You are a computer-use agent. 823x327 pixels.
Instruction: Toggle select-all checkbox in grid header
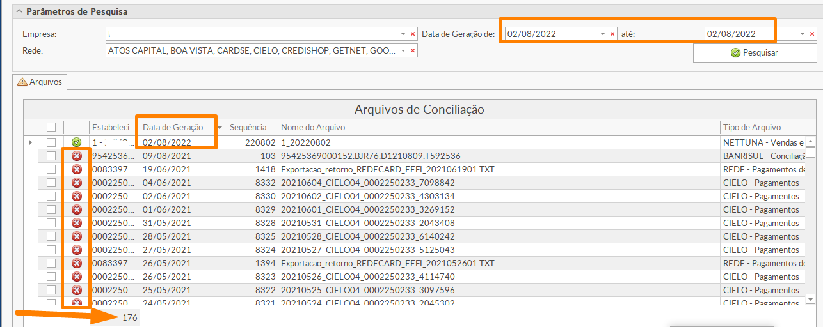pyautogui.click(x=51, y=127)
